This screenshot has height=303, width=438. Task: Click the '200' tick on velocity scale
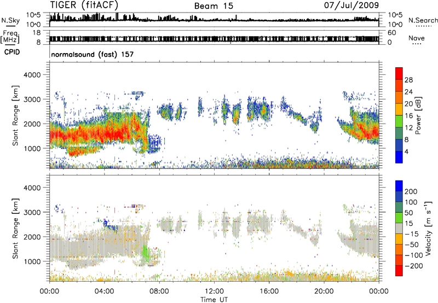click(411, 191)
